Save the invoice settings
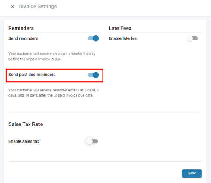Image resolution: width=211 pixels, height=183 pixels. tap(192, 173)
